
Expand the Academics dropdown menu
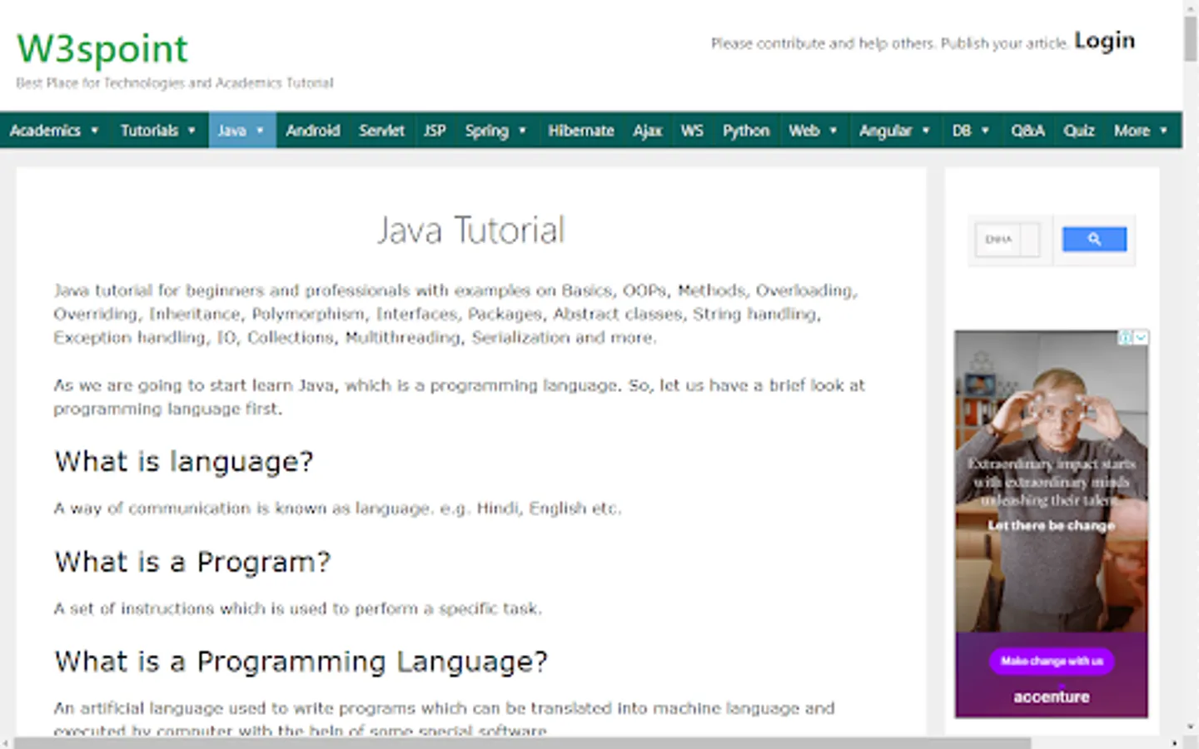tap(55, 131)
